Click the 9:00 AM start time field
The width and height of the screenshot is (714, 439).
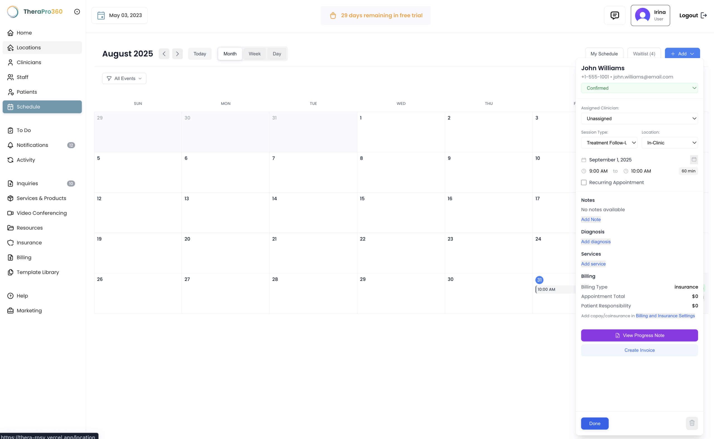pos(598,171)
